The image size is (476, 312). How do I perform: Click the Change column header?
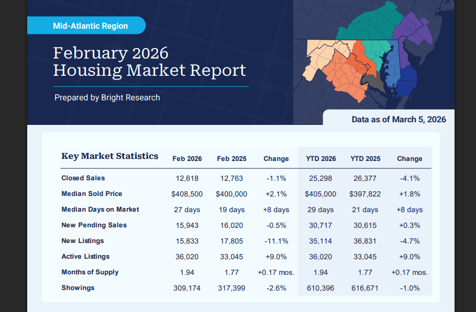pos(276,158)
